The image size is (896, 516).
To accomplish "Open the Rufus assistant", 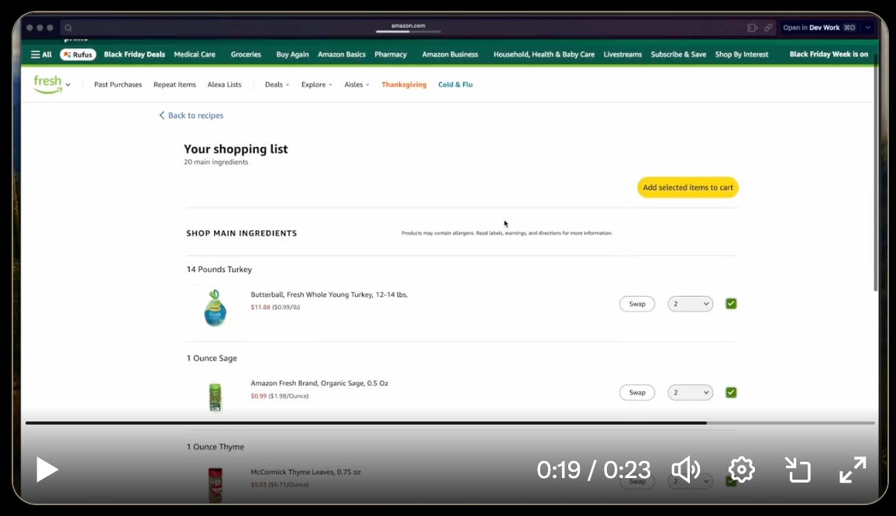I will point(78,54).
